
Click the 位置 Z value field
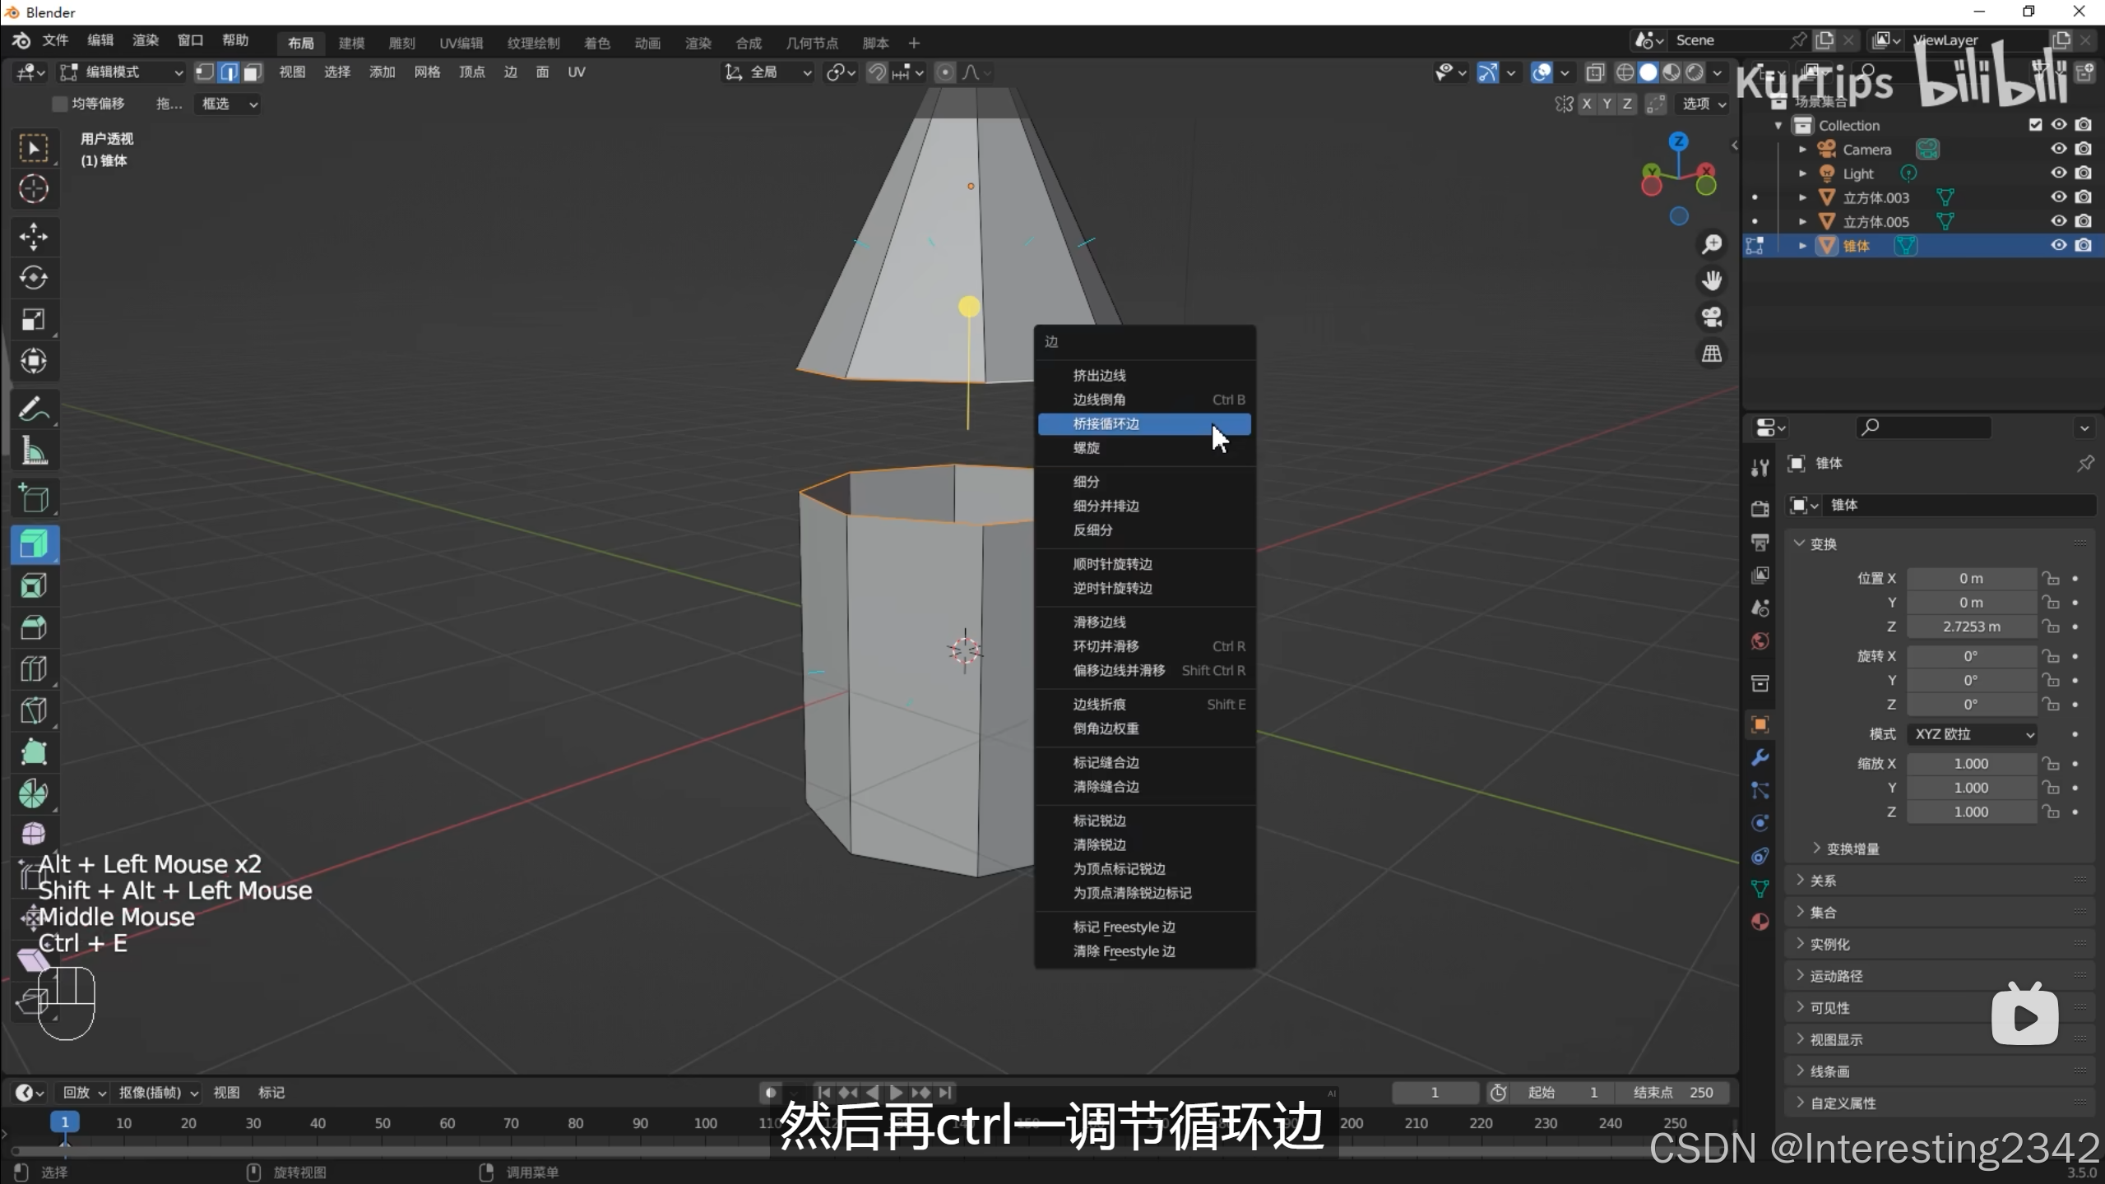pyautogui.click(x=1971, y=627)
